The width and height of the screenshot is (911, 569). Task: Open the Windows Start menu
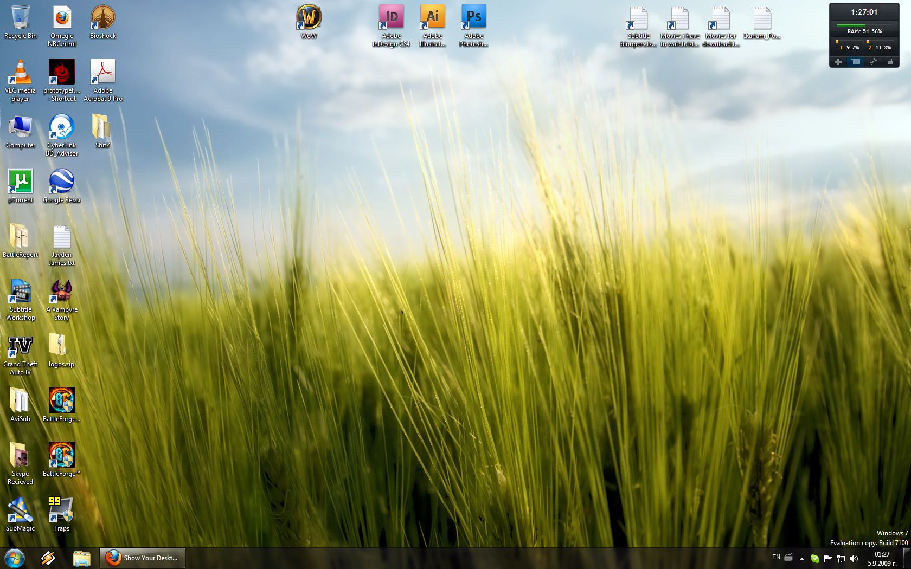(x=15, y=558)
